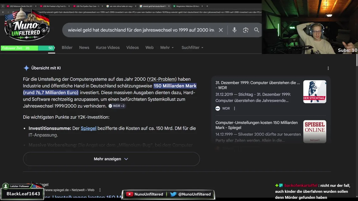The width and height of the screenshot is (358, 201).
Task: Open Spiegel result Computer-Umstellungen kosten 150 Milliarden
Action: [256, 125]
